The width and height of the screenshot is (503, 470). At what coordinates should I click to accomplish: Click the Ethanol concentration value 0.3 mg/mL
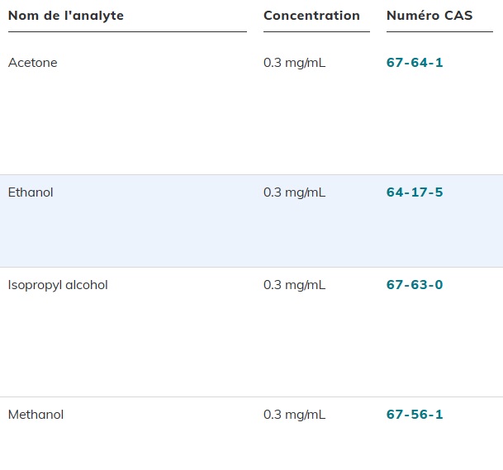[x=294, y=192]
